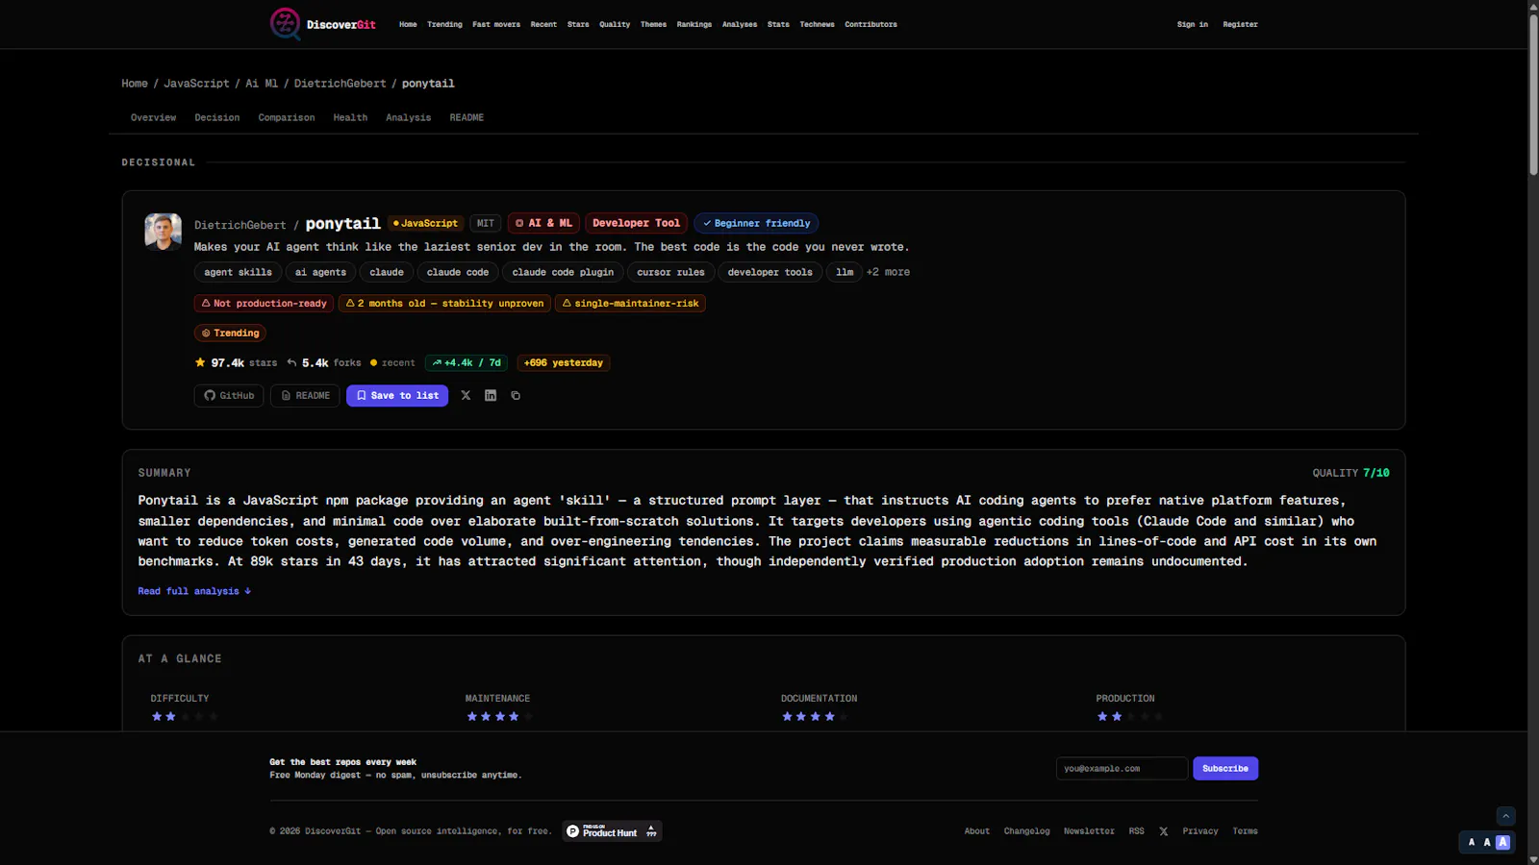Viewport: 1539px width, 865px height.
Task: Click Sign in link
Action: tap(1193, 24)
